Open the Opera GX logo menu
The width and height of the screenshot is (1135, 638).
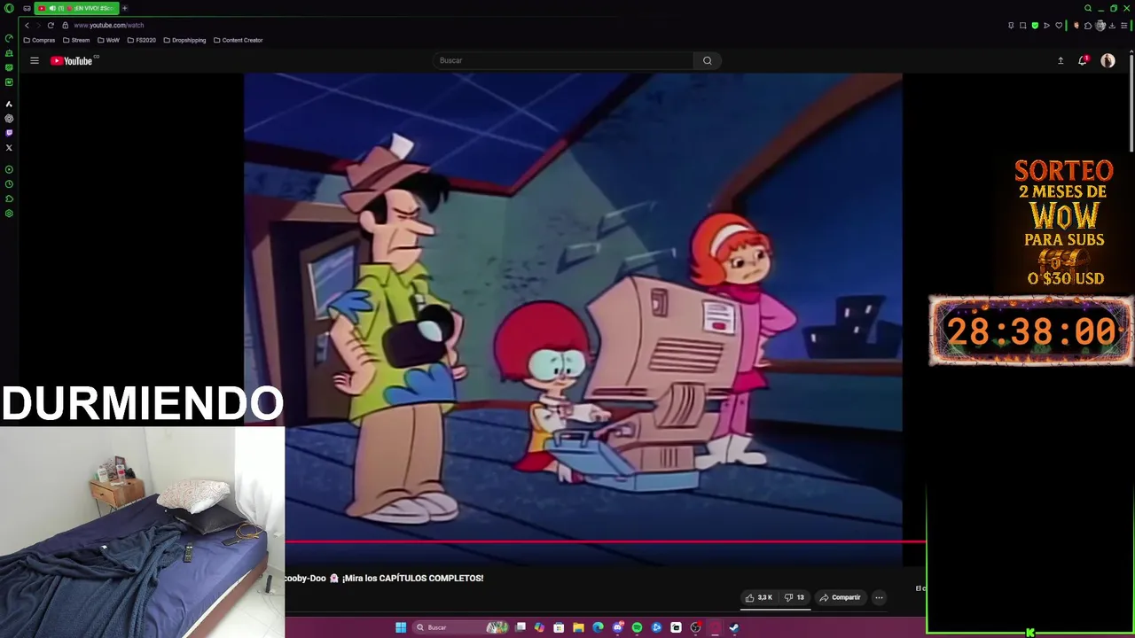click(x=9, y=8)
